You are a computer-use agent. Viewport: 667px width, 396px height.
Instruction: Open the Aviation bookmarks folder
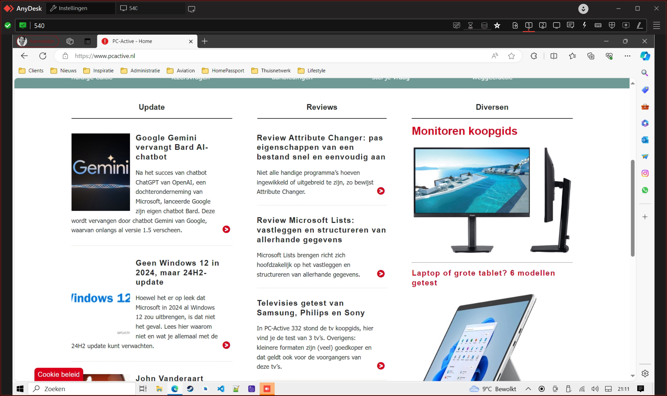point(181,71)
